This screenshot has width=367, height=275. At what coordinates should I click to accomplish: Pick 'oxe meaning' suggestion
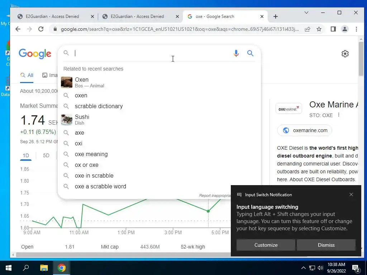159,154
